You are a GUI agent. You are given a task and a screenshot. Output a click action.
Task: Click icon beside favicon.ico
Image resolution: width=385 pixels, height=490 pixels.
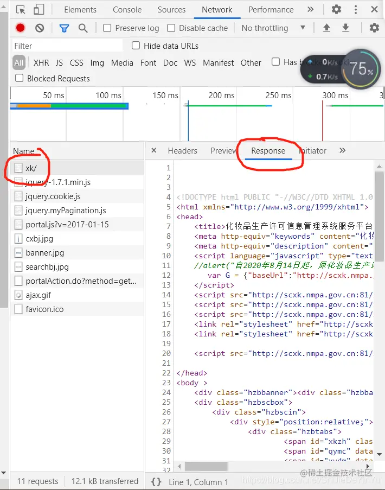[x=18, y=309]
